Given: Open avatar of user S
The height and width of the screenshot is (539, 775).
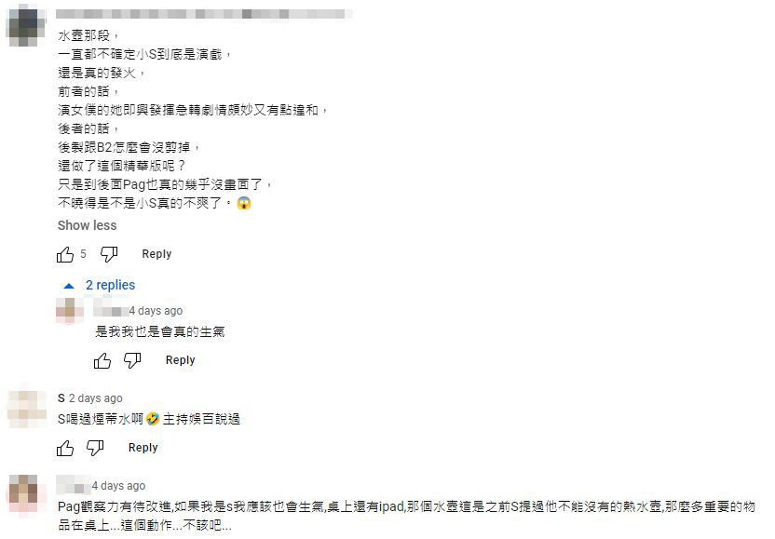Looking at the screenshot, I should coord(27,409).
